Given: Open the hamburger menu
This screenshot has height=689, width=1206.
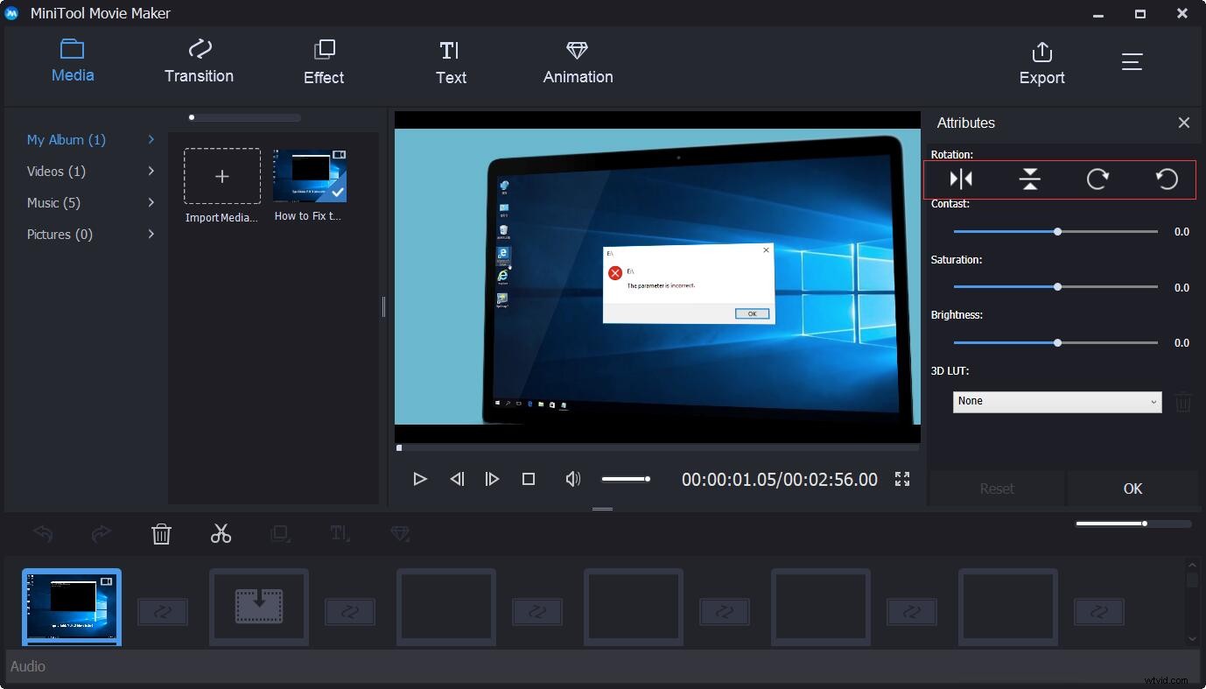Looking at the screenshot, I should 1132,61.
